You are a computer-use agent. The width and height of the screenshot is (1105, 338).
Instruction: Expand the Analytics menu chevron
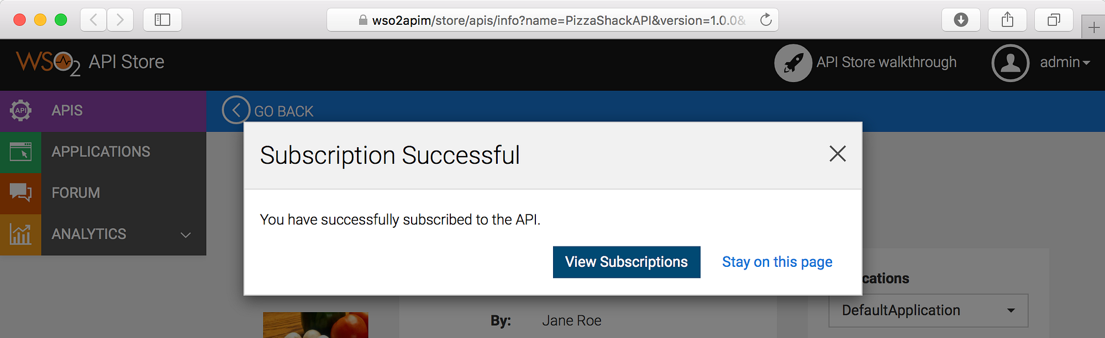coord(186,235)
